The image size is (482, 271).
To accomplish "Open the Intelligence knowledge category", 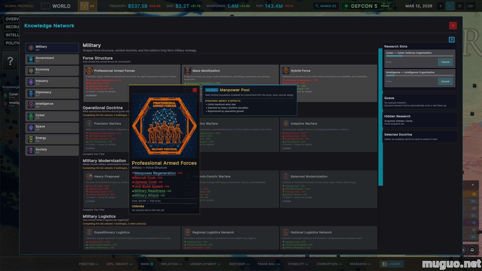I will point(52,105).
